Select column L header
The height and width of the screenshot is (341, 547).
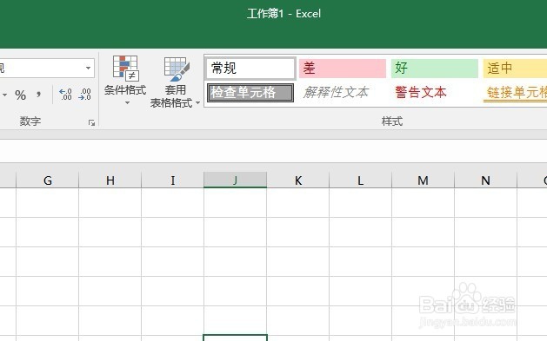(x=360, y=180)
